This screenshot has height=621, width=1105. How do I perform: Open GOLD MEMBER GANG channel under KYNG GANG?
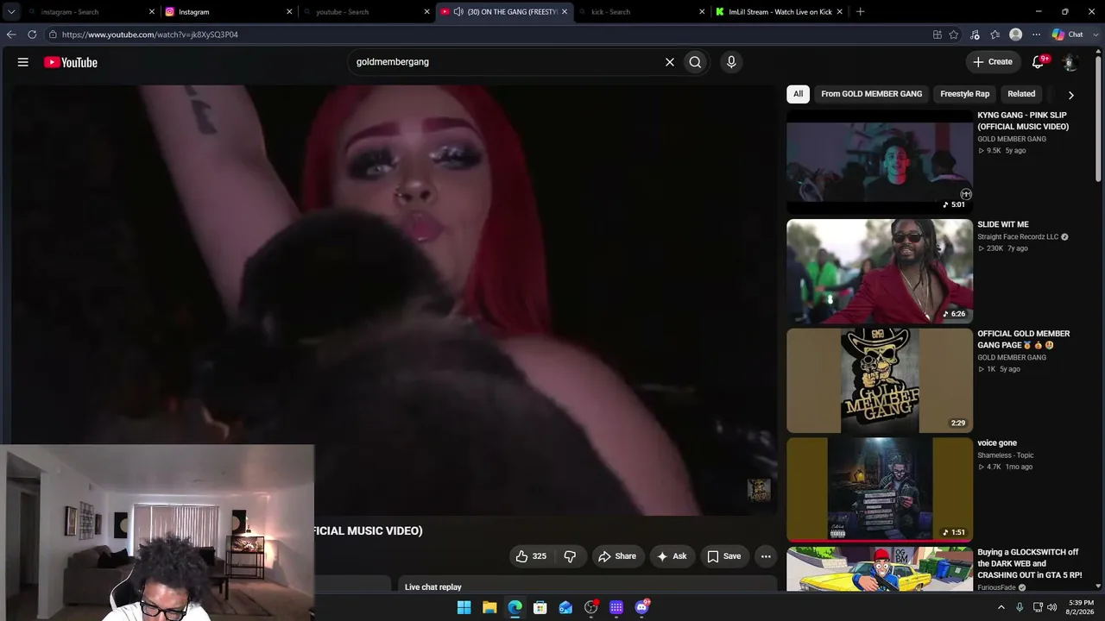(1012, 139)
